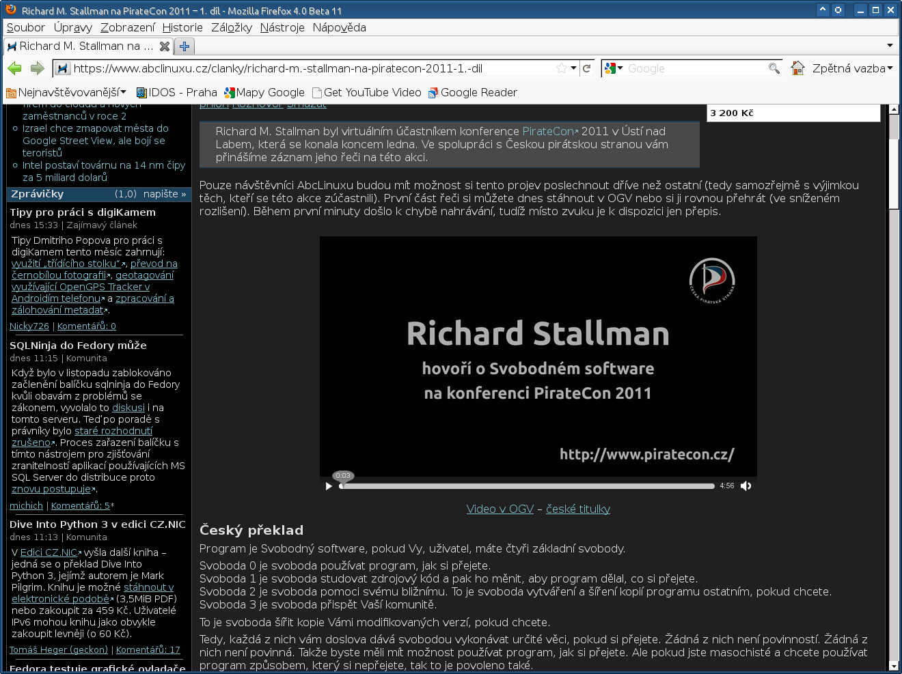The image size is (902, 674).
Task: Open the Nápověda menu
Action: pyautogui.click(x=340, y=27)
